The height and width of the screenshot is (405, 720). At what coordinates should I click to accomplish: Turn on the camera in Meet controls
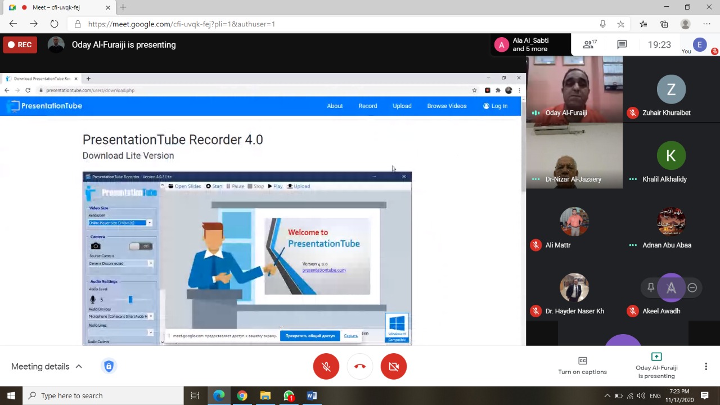(x=394, y=367)
